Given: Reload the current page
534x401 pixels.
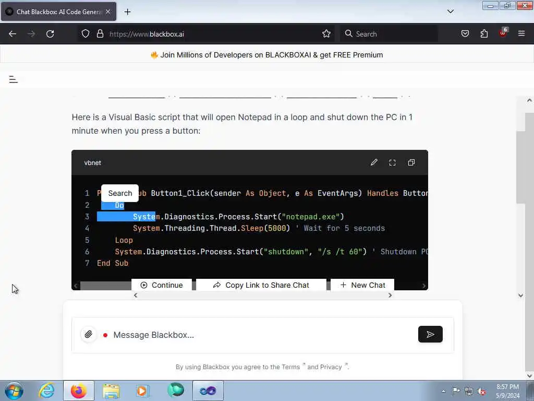Looking at the screenshot, I should coord(50,34).
